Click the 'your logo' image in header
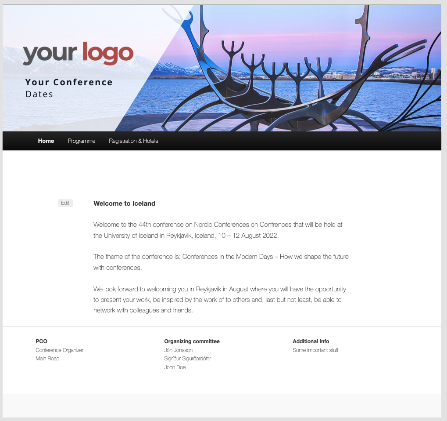447x421 pixels. (78, 53)
